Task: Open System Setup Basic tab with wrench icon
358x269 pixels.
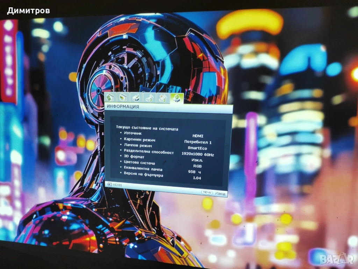Action: pos(149,98)
